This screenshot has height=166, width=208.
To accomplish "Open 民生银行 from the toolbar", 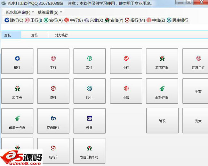I will (177, 20).
